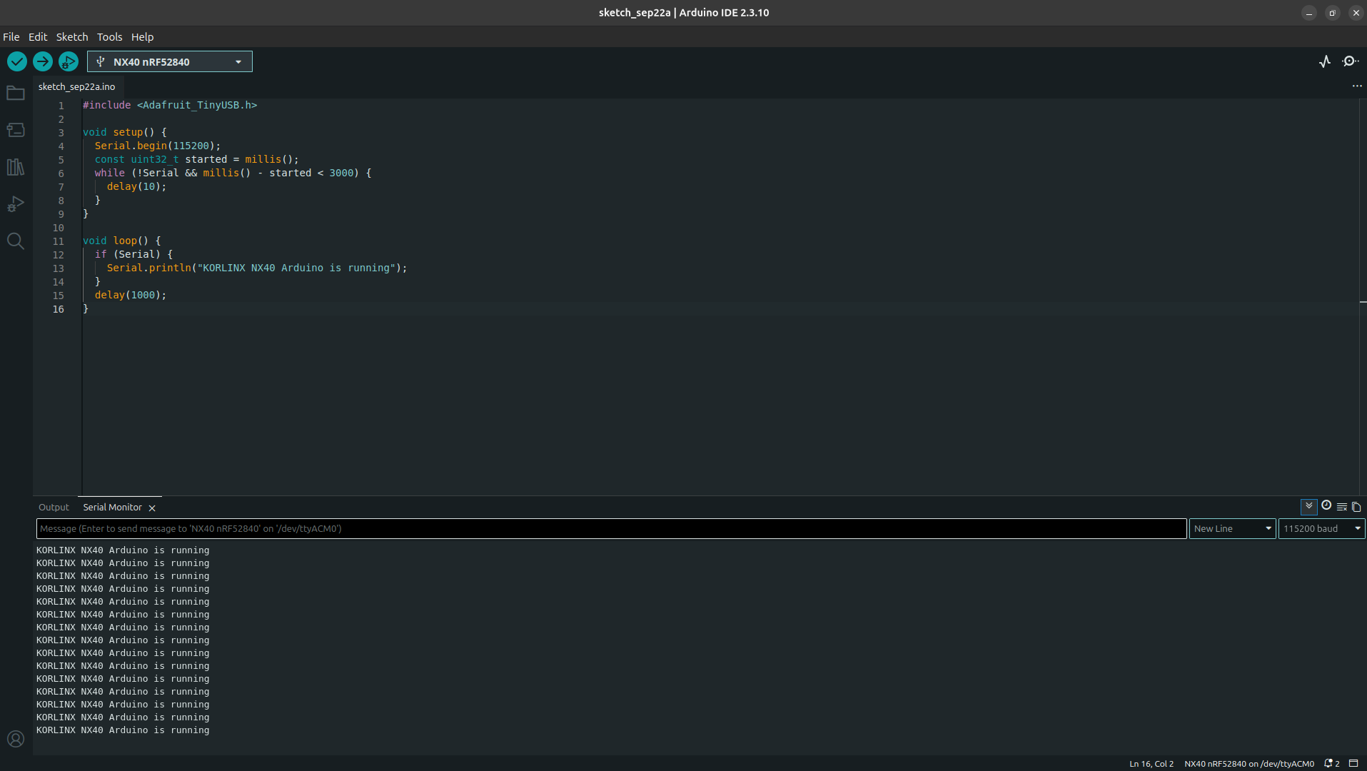Toggle serial monitor autoscroll
This screenshot has height=771, width=1367.
1309,507
